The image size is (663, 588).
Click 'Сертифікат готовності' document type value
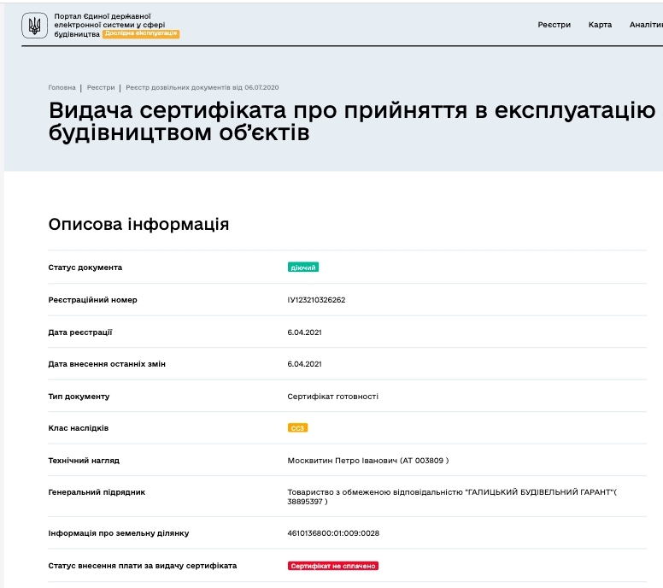click(332, 397)
